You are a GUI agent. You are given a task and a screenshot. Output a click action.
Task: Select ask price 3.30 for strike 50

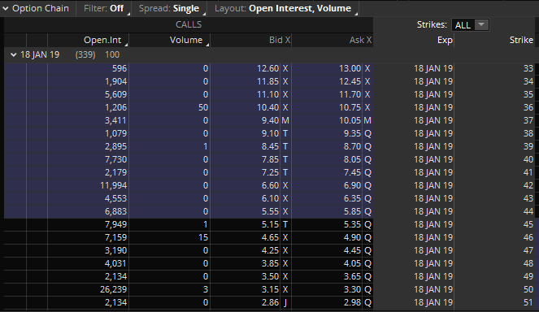[352, 290]
